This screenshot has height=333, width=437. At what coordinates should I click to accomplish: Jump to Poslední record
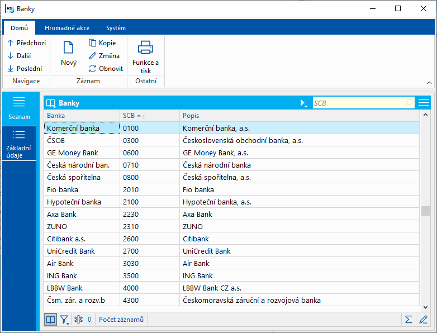coord(26,69)
